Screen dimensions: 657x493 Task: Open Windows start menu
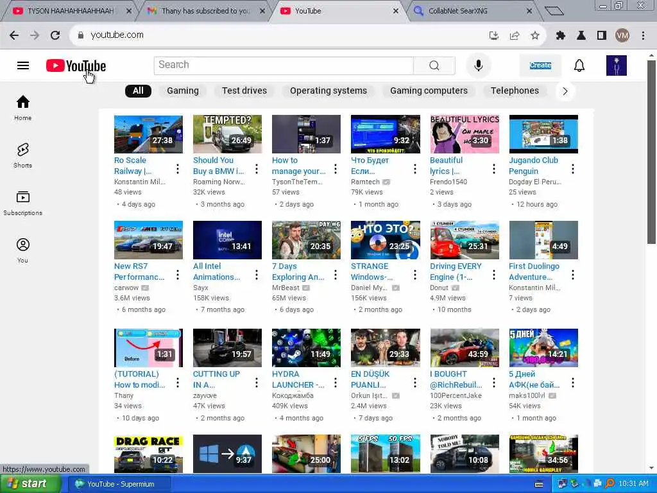coord(30,484)
